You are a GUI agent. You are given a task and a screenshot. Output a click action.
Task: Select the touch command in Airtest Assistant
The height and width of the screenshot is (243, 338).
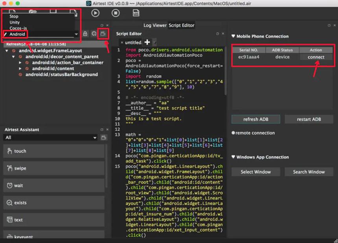pos(54,151)
